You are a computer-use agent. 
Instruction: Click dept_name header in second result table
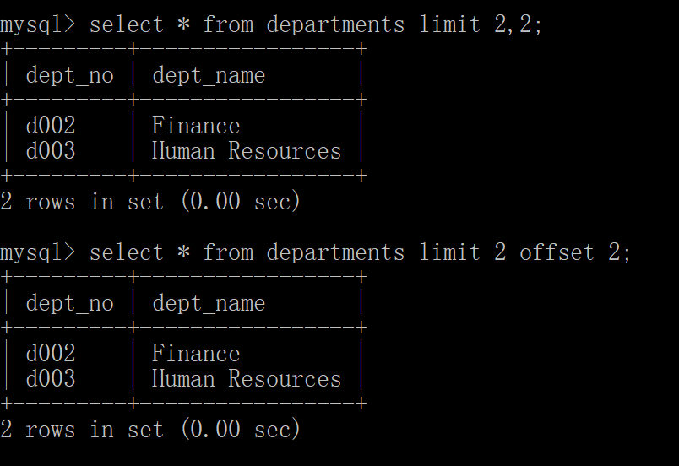point(209,303)
